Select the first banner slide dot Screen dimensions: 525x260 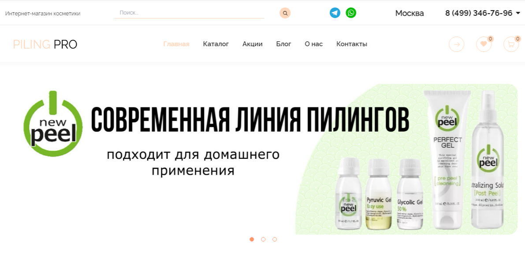pyautogui.click(x=252, y=239)
